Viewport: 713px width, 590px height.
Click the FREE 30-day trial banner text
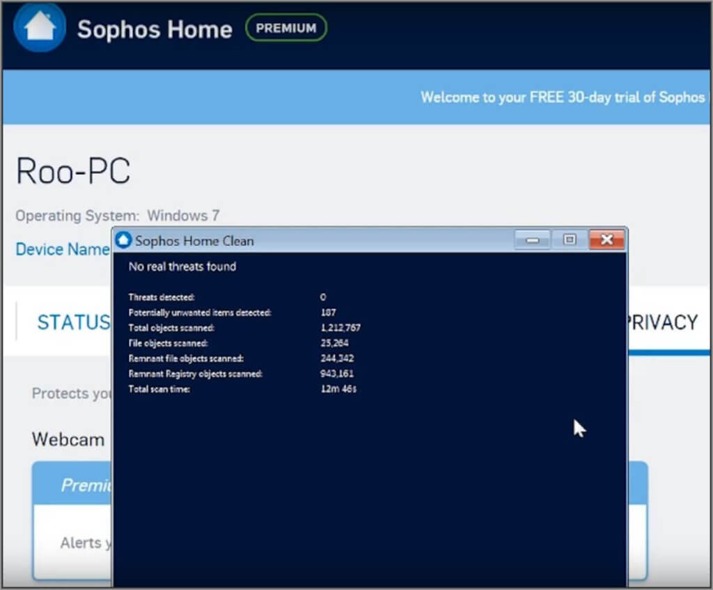click(563, 97)
